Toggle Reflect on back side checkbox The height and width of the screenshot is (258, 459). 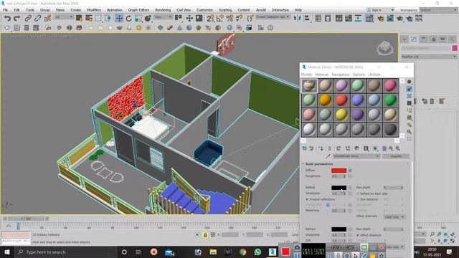(x=358, y=193)
